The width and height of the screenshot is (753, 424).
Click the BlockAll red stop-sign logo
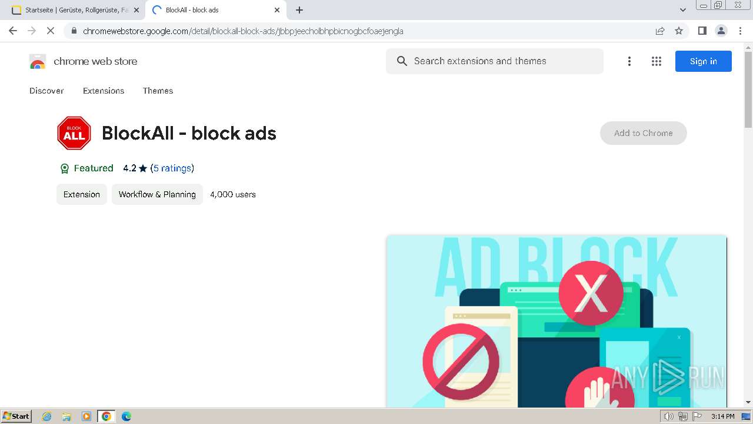pos(74,133)
